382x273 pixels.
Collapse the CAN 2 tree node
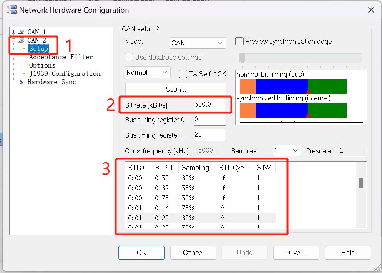14,40
